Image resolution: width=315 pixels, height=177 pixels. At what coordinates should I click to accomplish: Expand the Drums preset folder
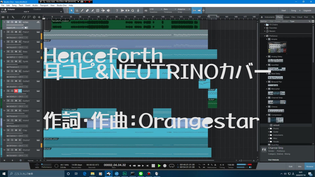click(269, 128)
